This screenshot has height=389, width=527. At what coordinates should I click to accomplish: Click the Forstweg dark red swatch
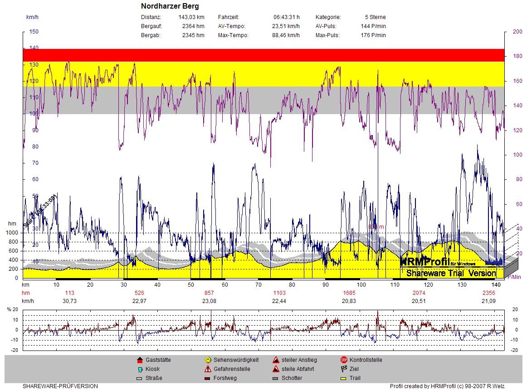tap(208, 378)
